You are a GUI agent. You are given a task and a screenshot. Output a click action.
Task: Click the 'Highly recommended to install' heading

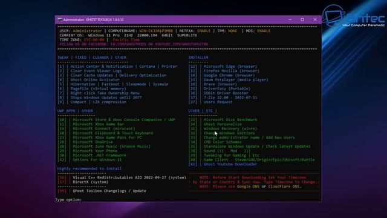point(89,169)
